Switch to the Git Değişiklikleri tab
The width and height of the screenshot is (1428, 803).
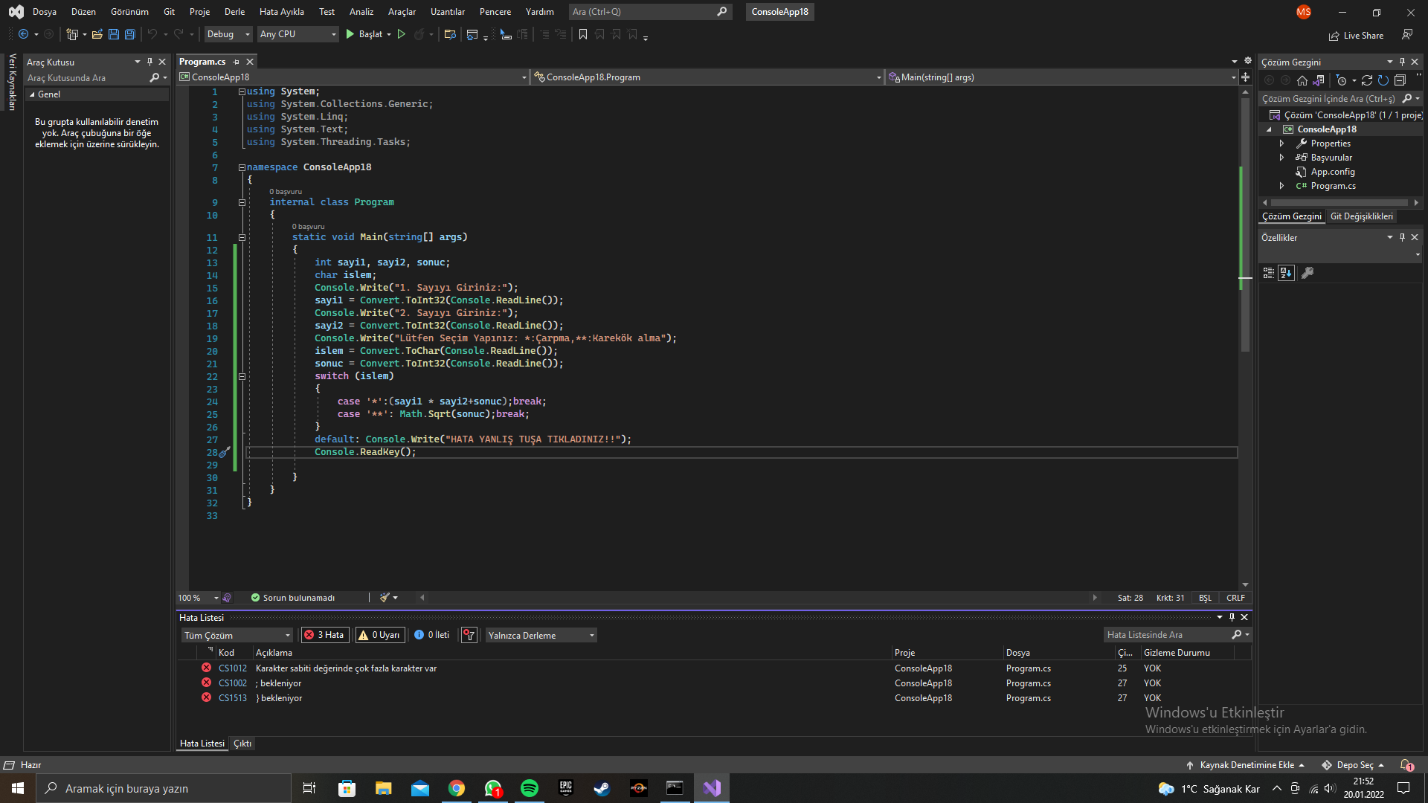pos(1361,216)
